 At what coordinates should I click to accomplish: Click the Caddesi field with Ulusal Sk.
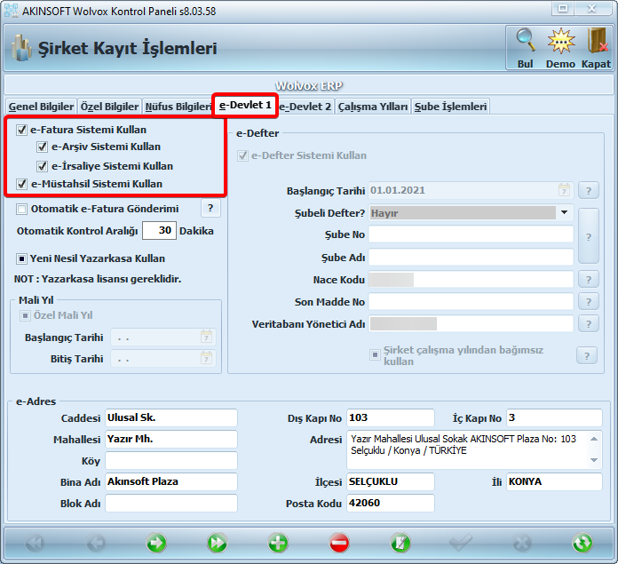pos(171,417)
